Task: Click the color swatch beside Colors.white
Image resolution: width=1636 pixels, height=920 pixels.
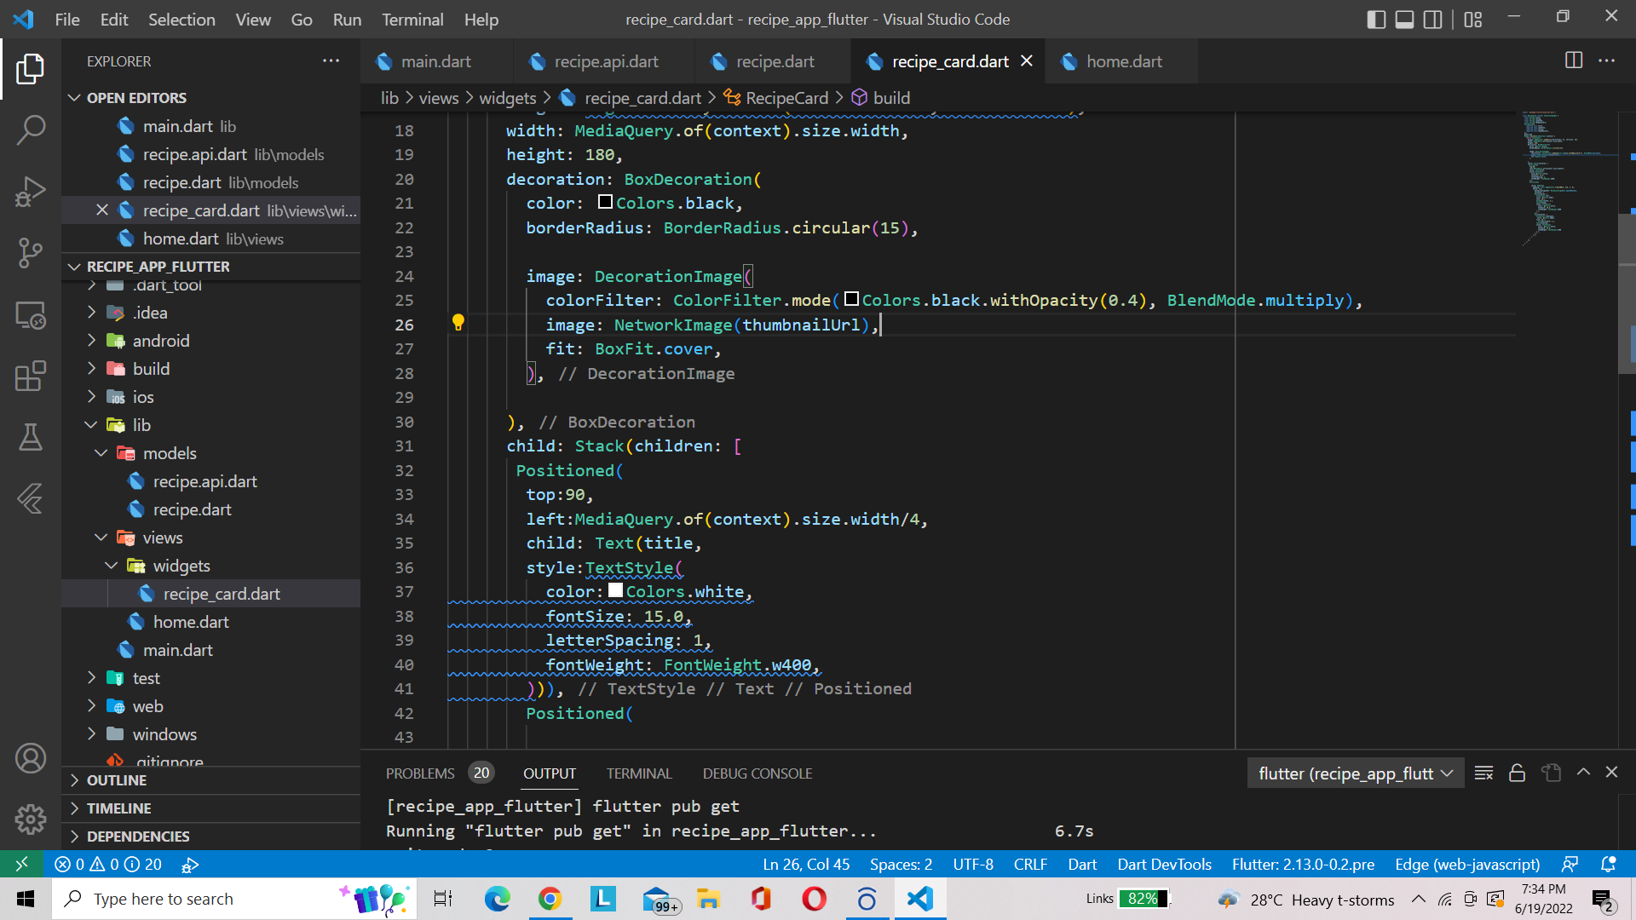Action: [x=615, y=589]
